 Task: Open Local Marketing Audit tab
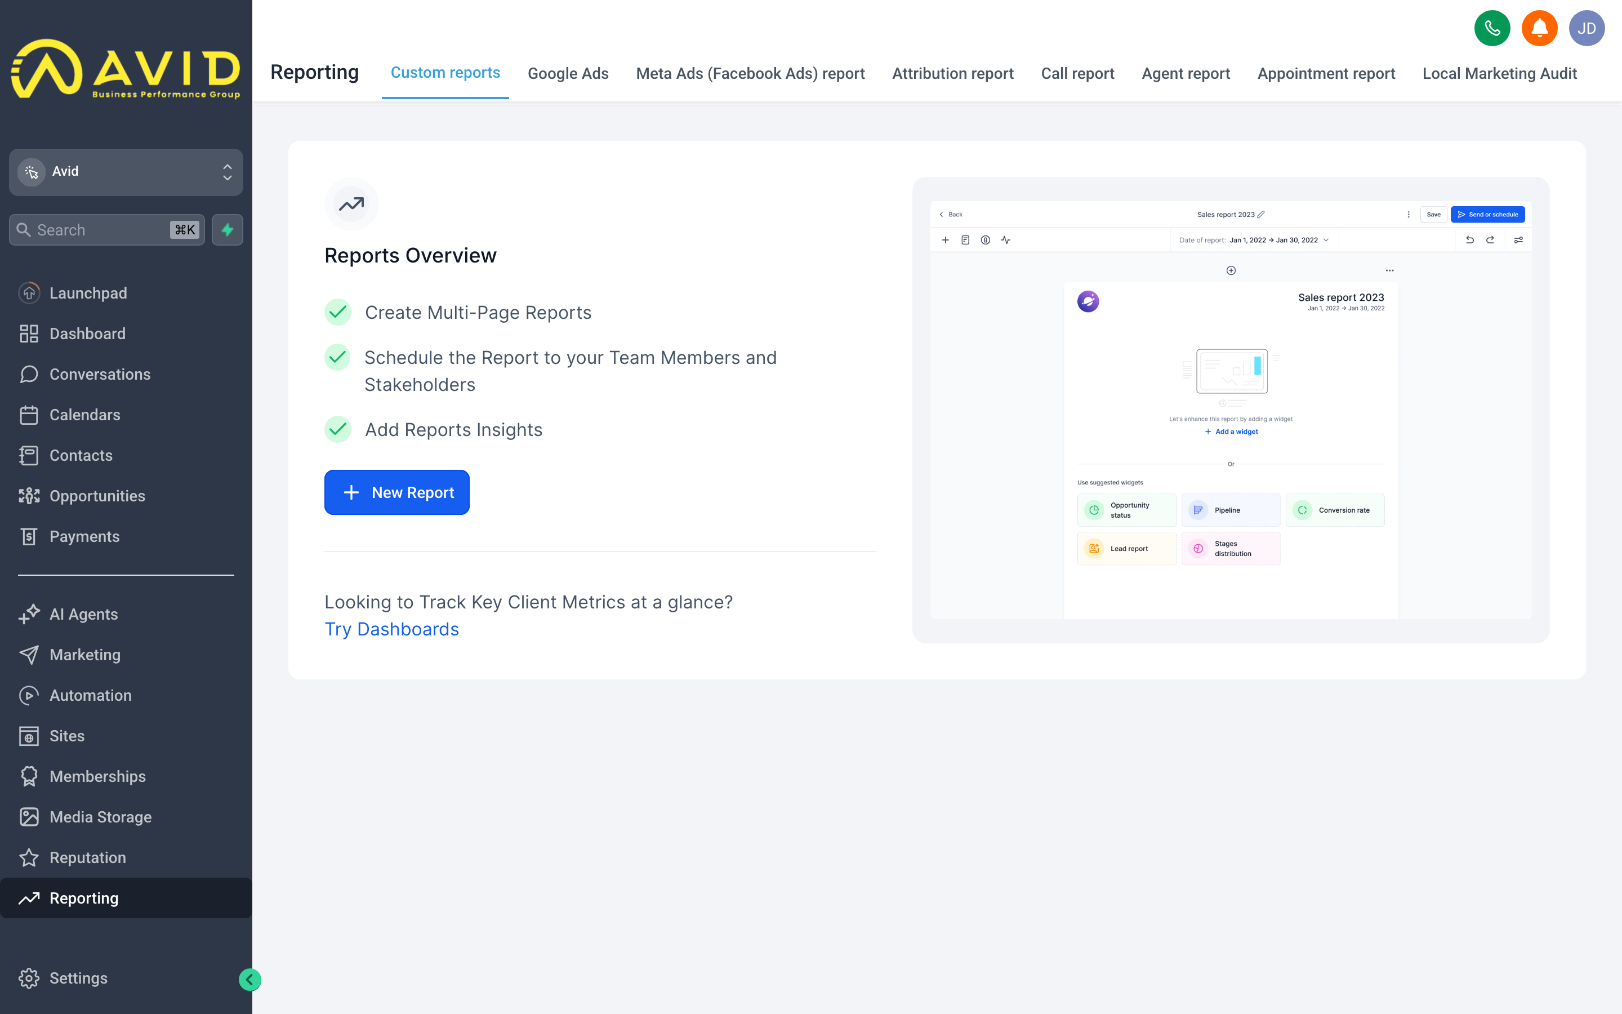[1499, 74]
